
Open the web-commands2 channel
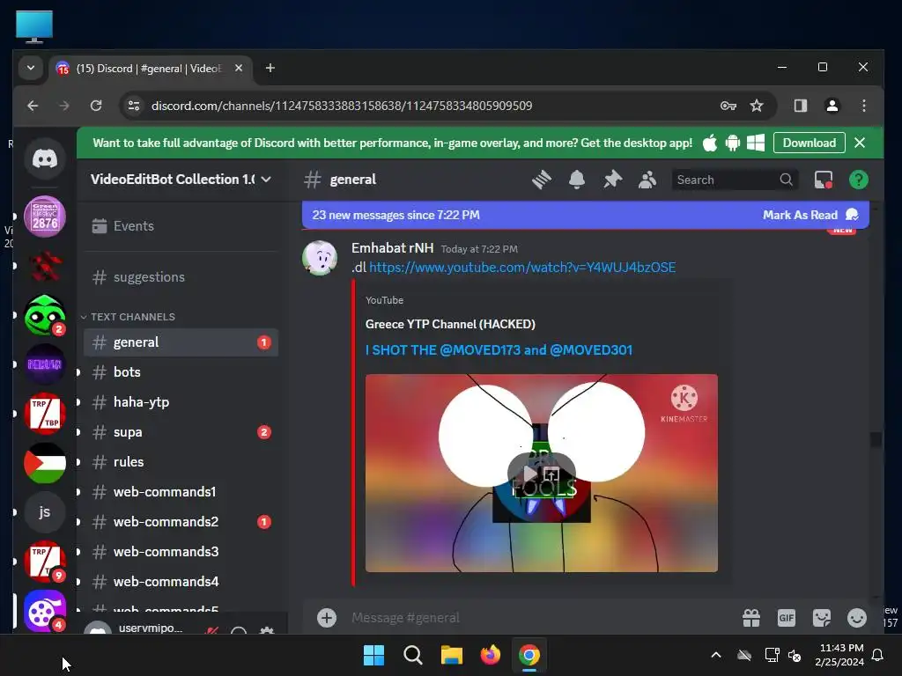click(181, 522)
